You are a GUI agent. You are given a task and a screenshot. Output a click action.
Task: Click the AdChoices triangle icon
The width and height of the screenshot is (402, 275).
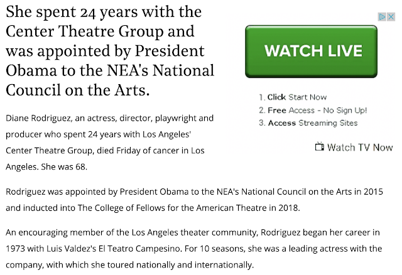click(x=382, y=17)
